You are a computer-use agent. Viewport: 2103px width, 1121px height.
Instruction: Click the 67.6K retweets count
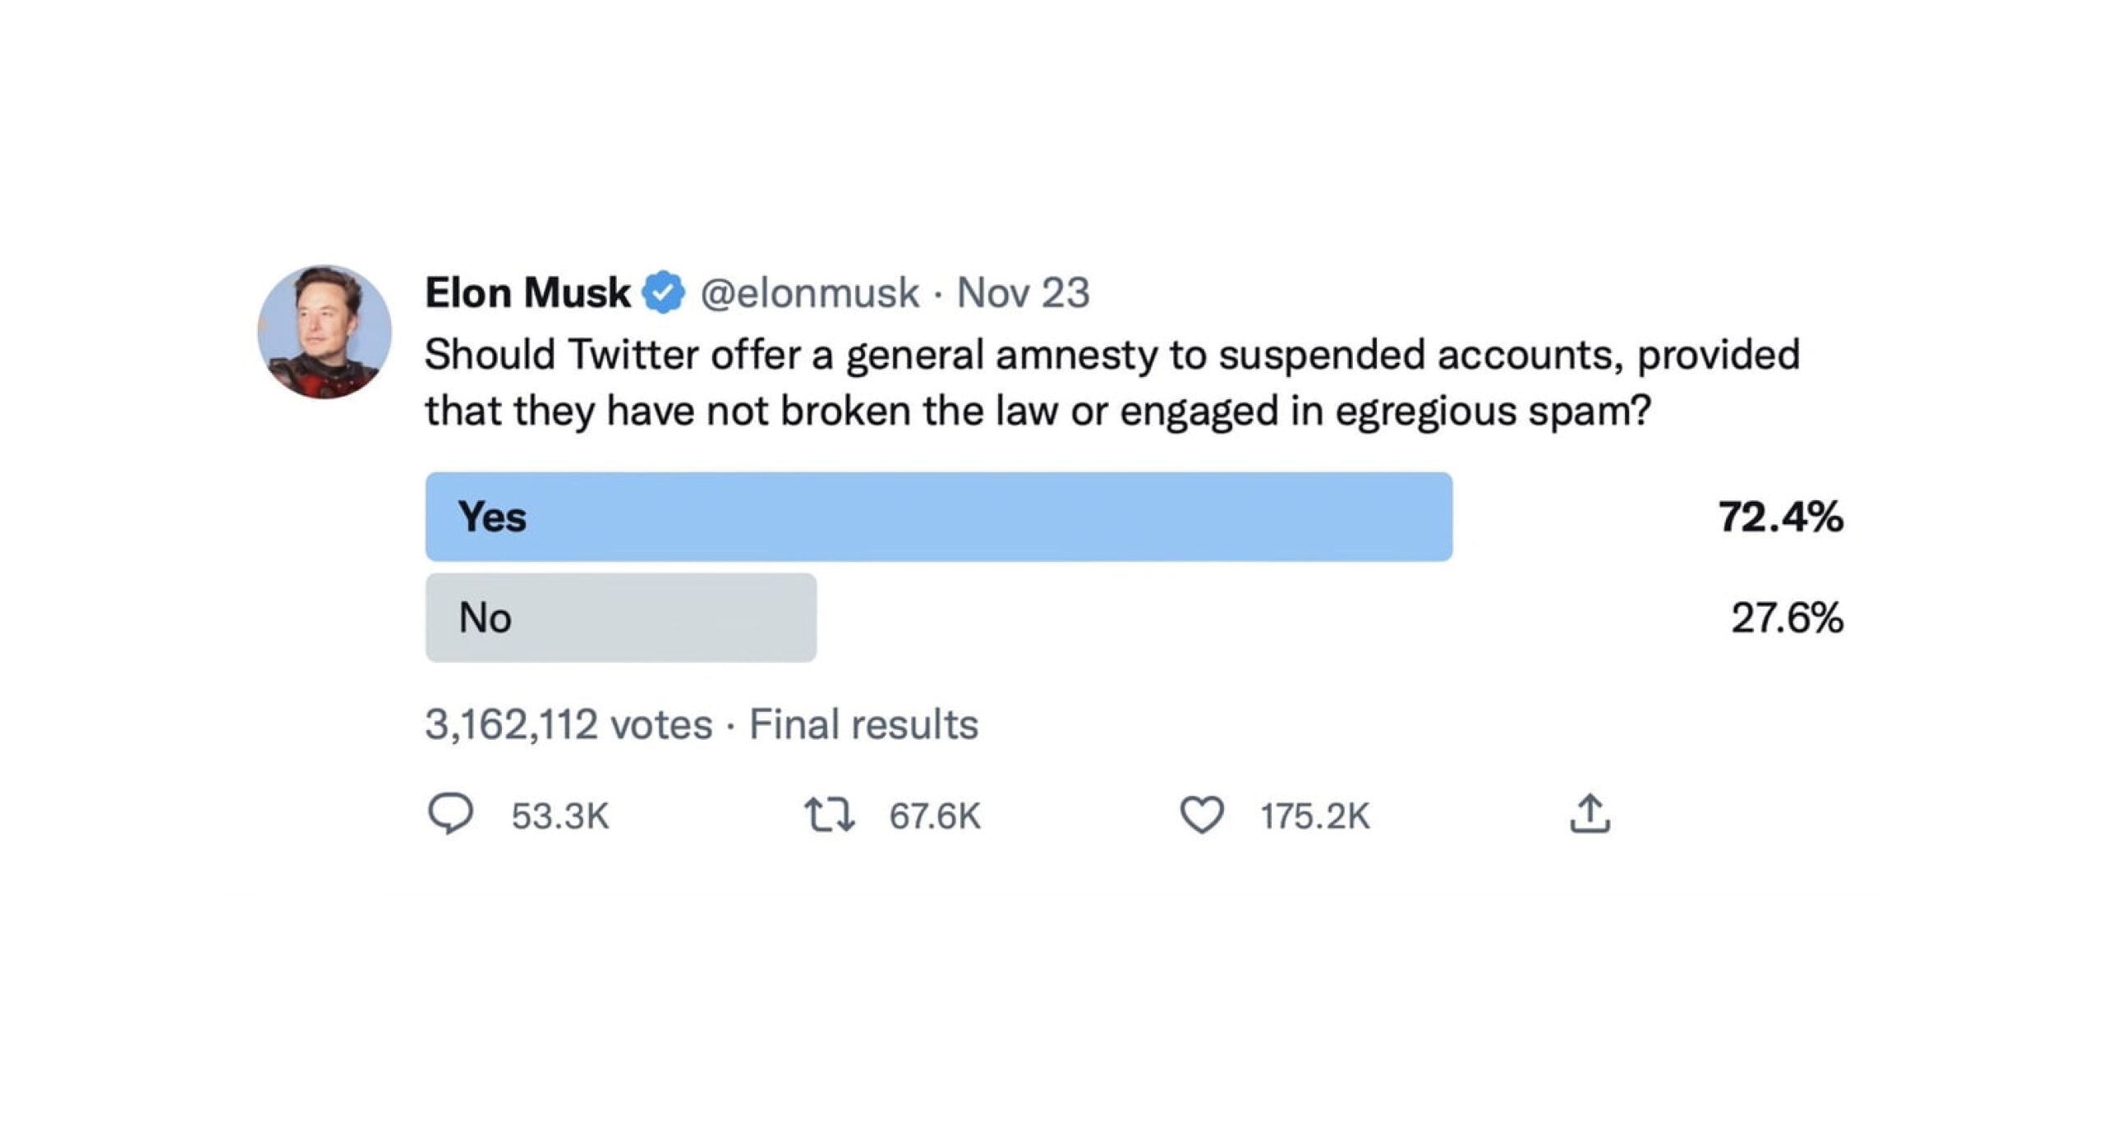pyautogui.click(x=935, y=816)
